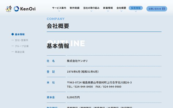Open the 会社概要 menu

pyautogui.click(x=121, y=8)
